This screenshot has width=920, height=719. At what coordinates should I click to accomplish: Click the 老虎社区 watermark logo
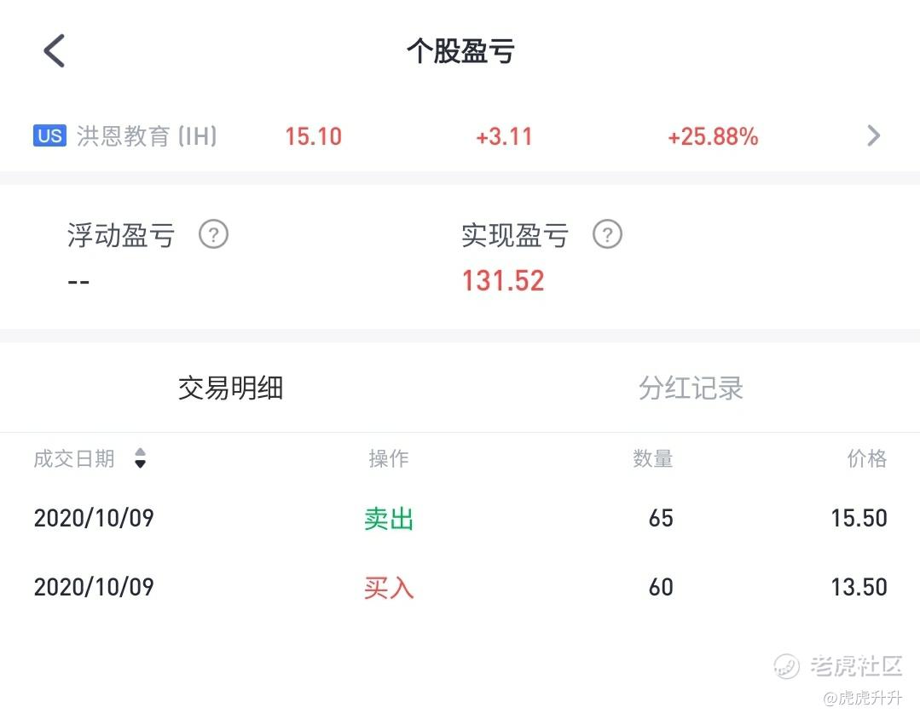838,667
